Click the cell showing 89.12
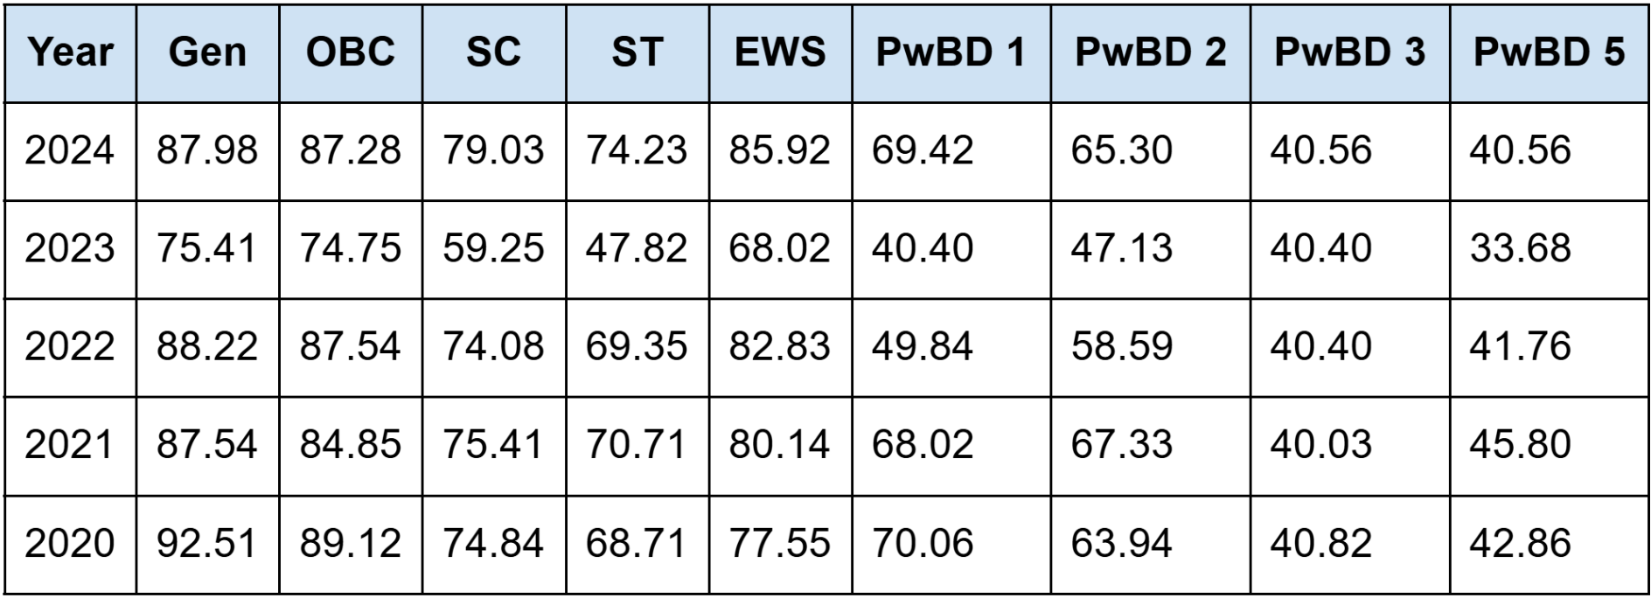This screenshot has width=1651, height=598. tap(350, 544)
